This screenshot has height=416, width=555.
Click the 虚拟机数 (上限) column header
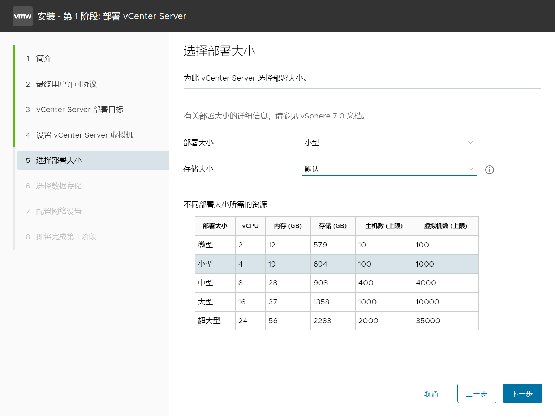coord(446,226)
